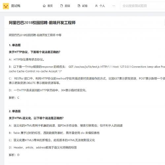Viewport: 165px width, 165px height.
Task: Open the 个人 menu item
Action: coord(102,6)
